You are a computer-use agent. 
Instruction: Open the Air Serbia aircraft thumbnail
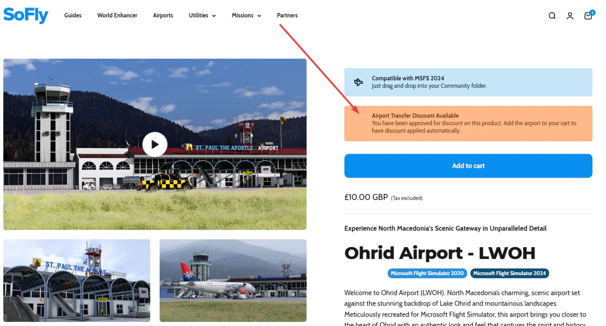pos(233,280)
